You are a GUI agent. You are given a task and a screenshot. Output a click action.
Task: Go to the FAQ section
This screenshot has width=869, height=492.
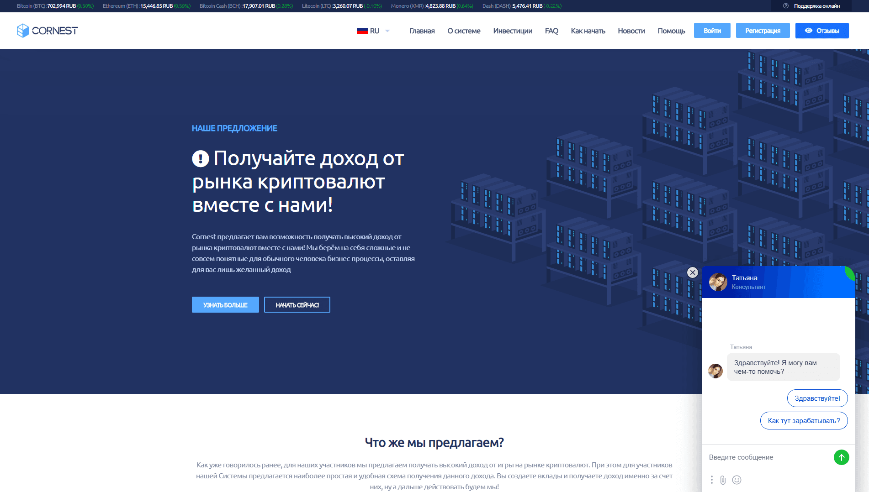551,31
